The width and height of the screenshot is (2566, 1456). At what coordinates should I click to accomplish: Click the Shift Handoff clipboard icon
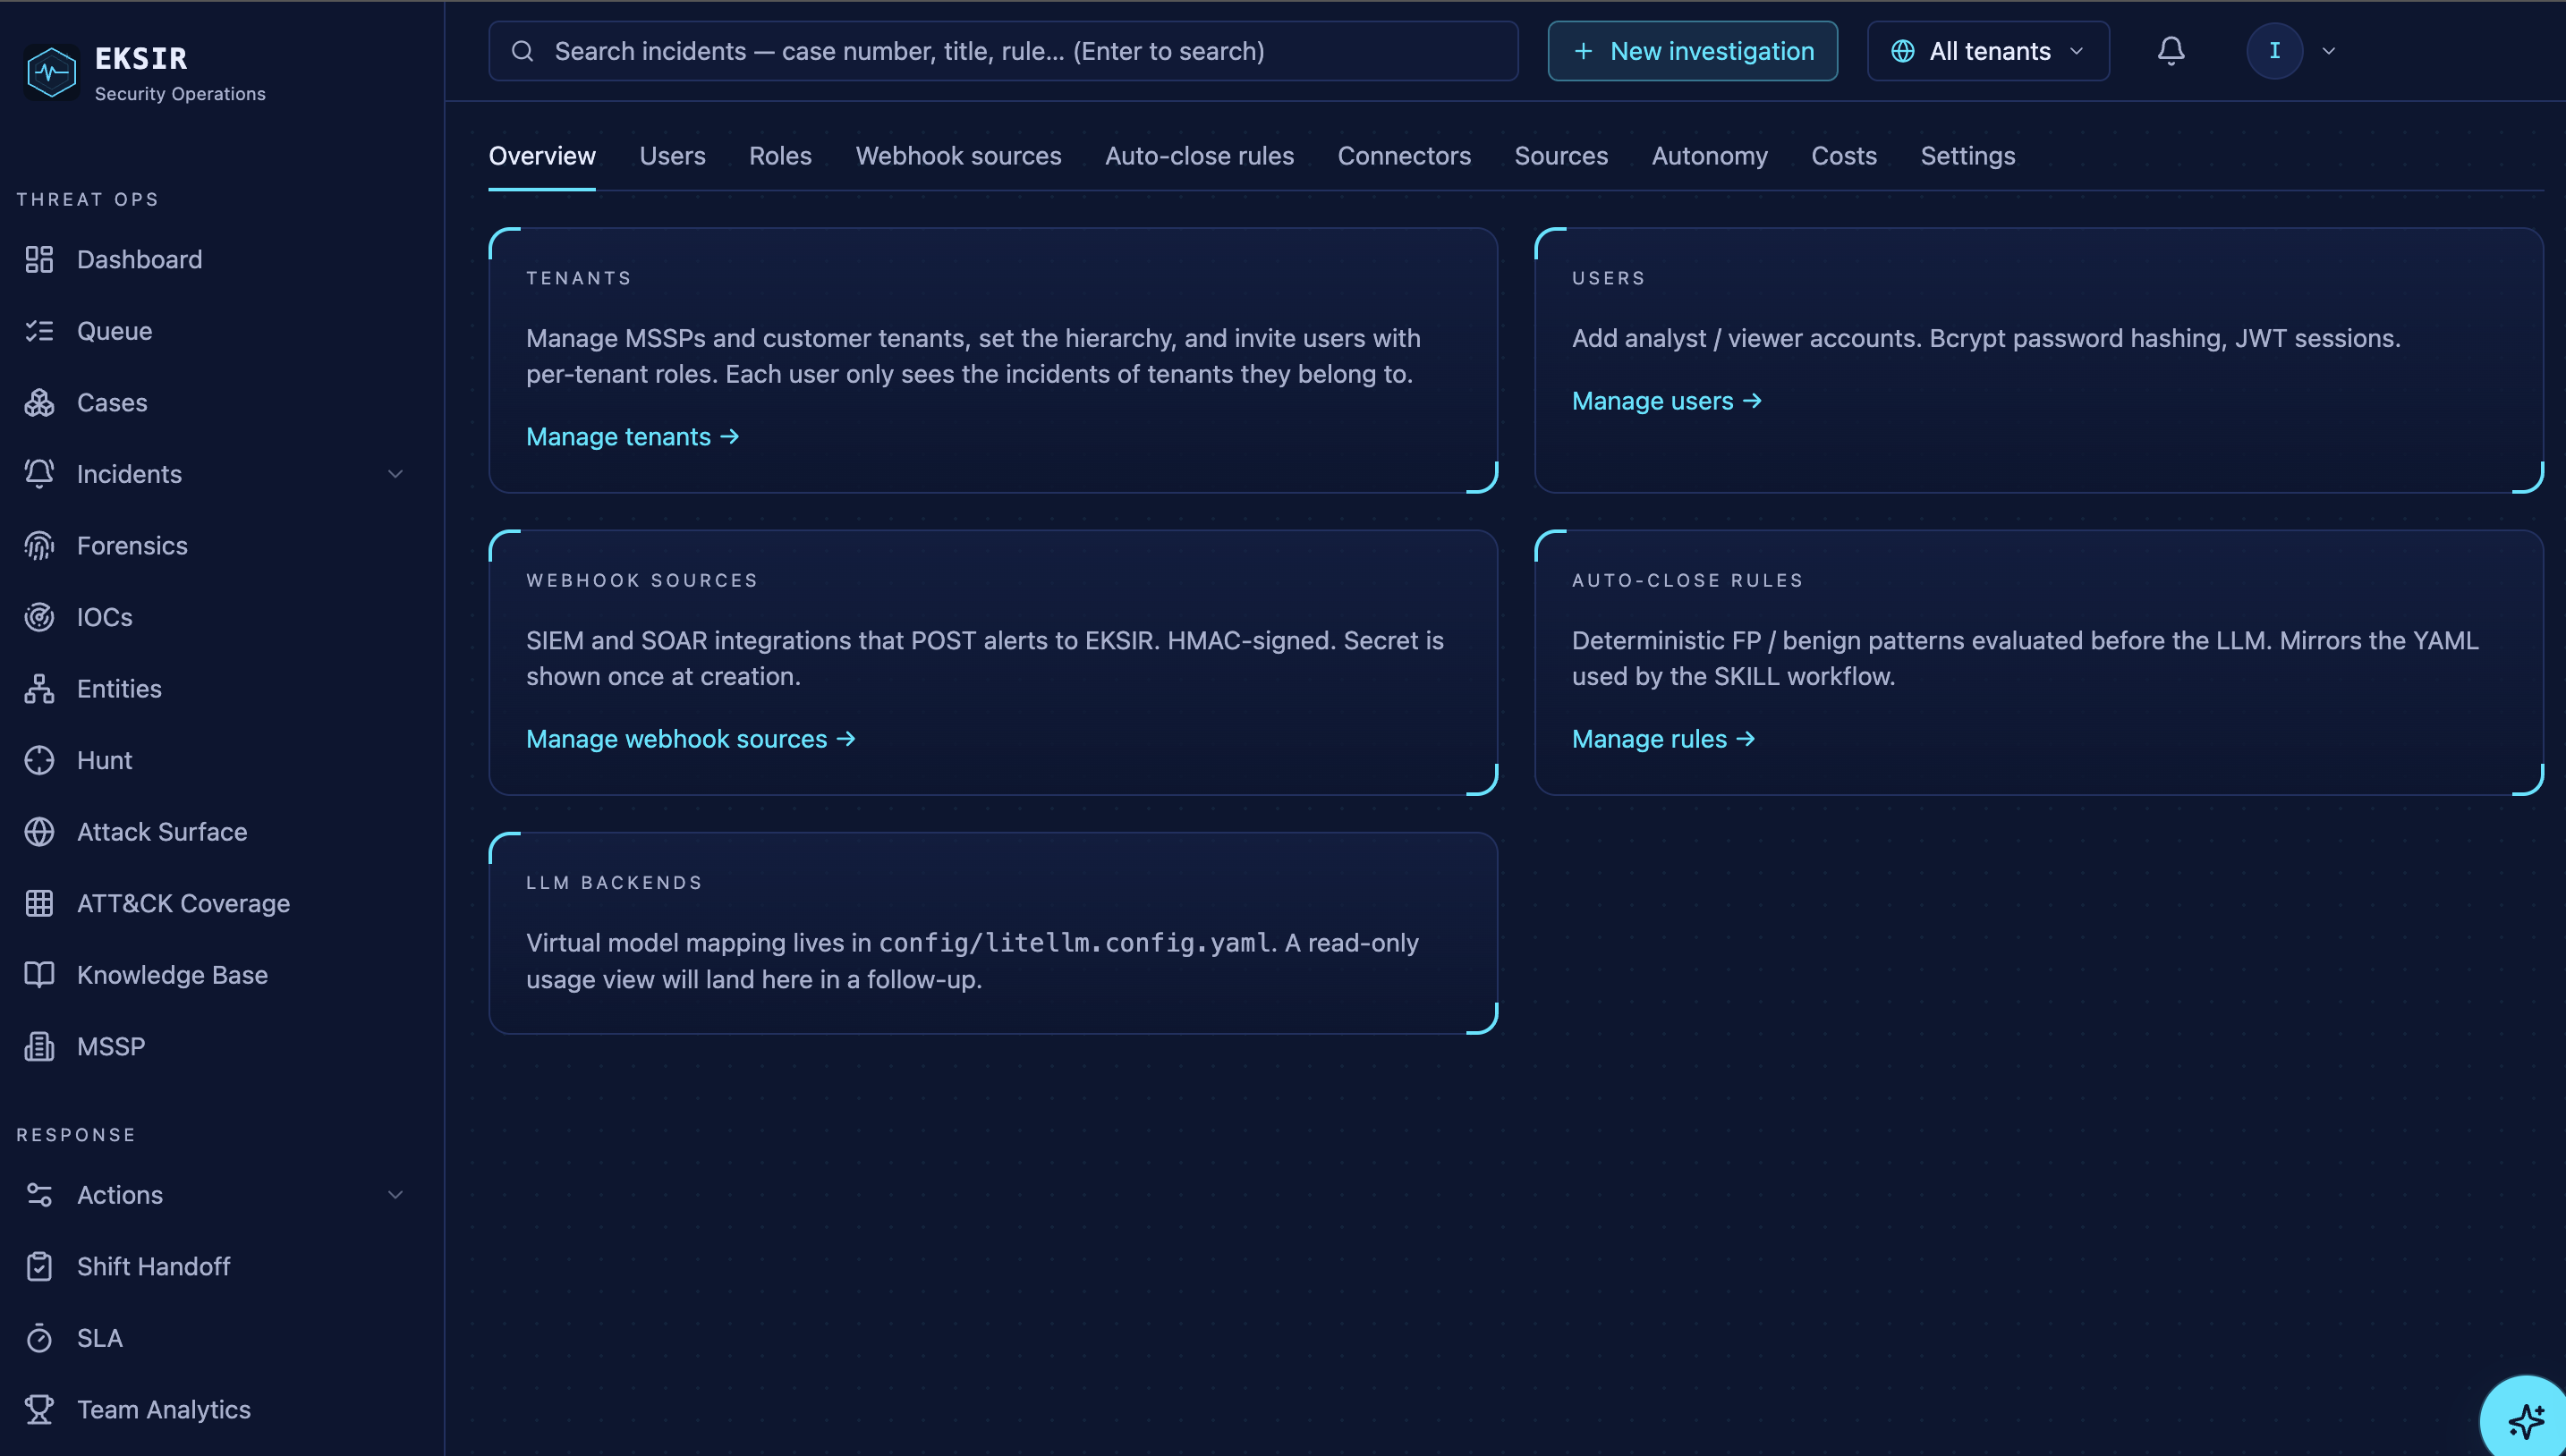39,1267
